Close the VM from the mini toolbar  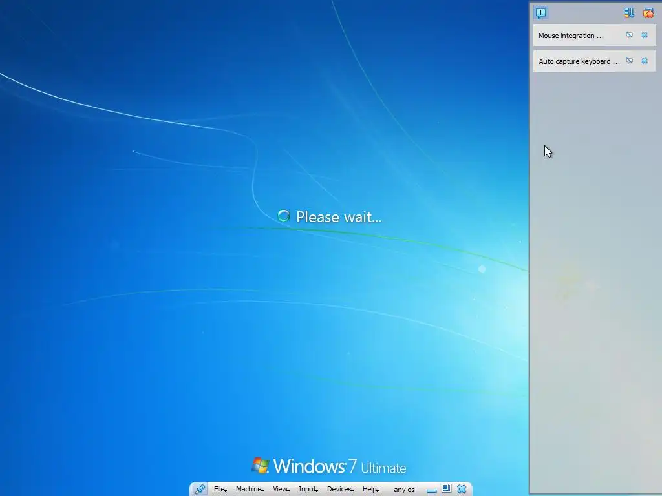462,490
